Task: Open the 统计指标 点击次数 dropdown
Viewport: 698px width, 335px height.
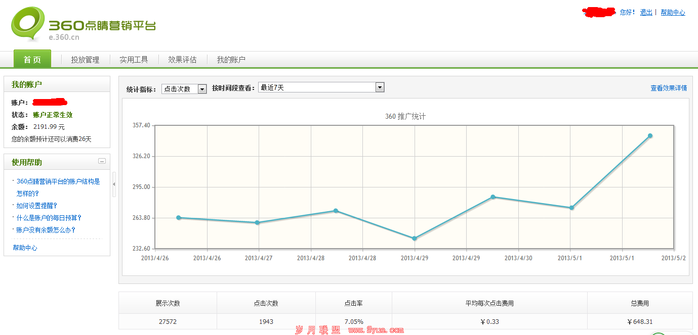Action: (202, 89)
